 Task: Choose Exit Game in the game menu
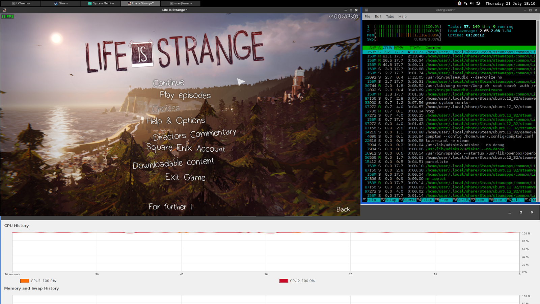tap(185, 177)
